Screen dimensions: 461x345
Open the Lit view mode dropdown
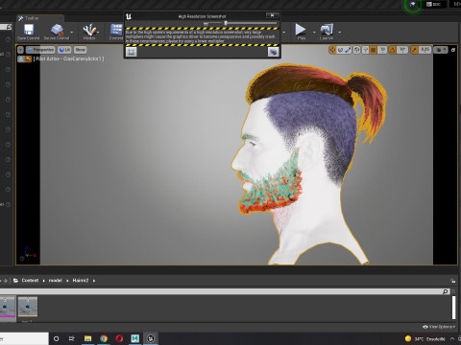(x=64, y=50)
